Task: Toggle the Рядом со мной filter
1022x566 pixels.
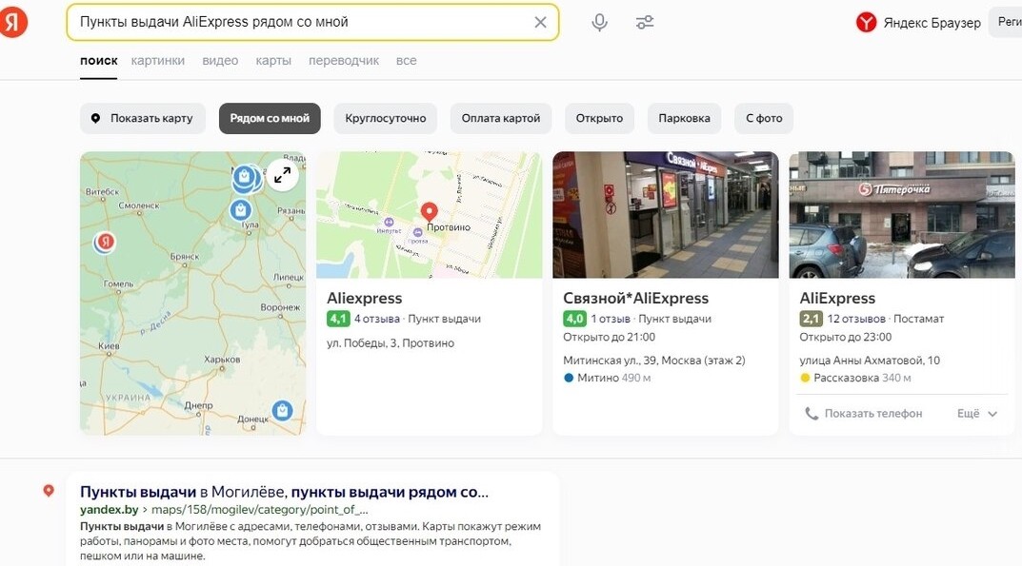Action: coord(270,119)
